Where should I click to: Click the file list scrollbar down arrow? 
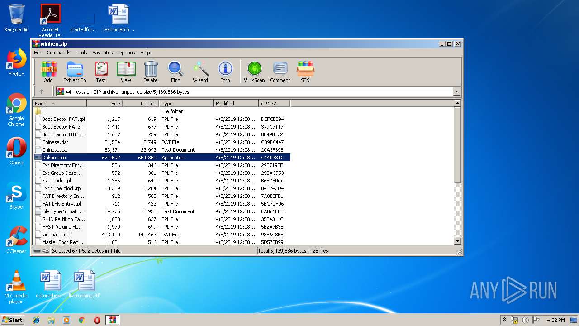click(457, 241)
